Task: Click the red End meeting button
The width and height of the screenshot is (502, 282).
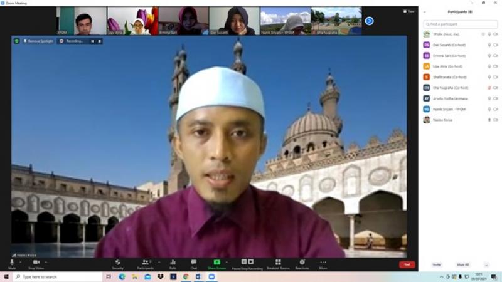Action: (407, 264)
